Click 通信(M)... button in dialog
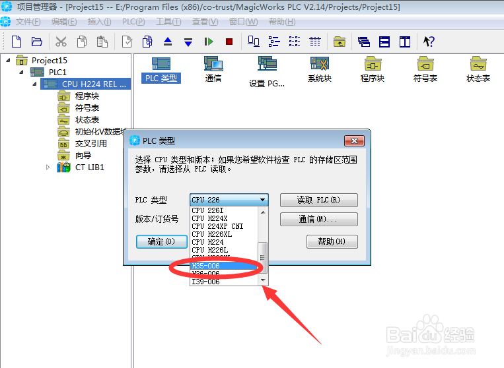504x368 pixels. (318, 220)
